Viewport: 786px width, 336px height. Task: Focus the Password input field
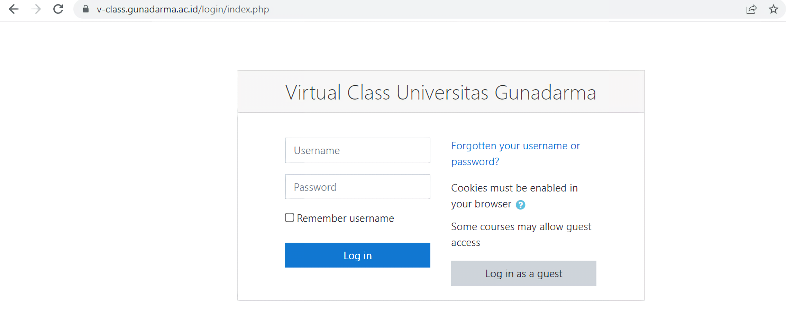[x=357, y=187]
